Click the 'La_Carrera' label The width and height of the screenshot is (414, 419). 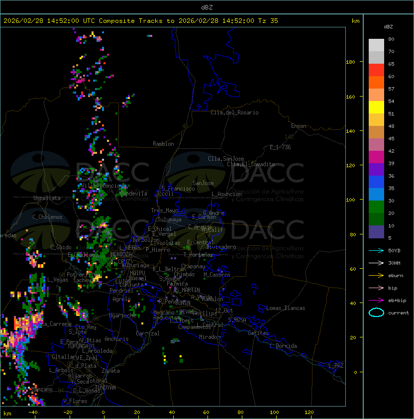56,324
